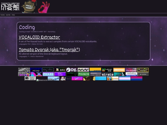Click the "A set of Perl-based tools" description
This screenshot has height=125, width=167.
(58, 41)
